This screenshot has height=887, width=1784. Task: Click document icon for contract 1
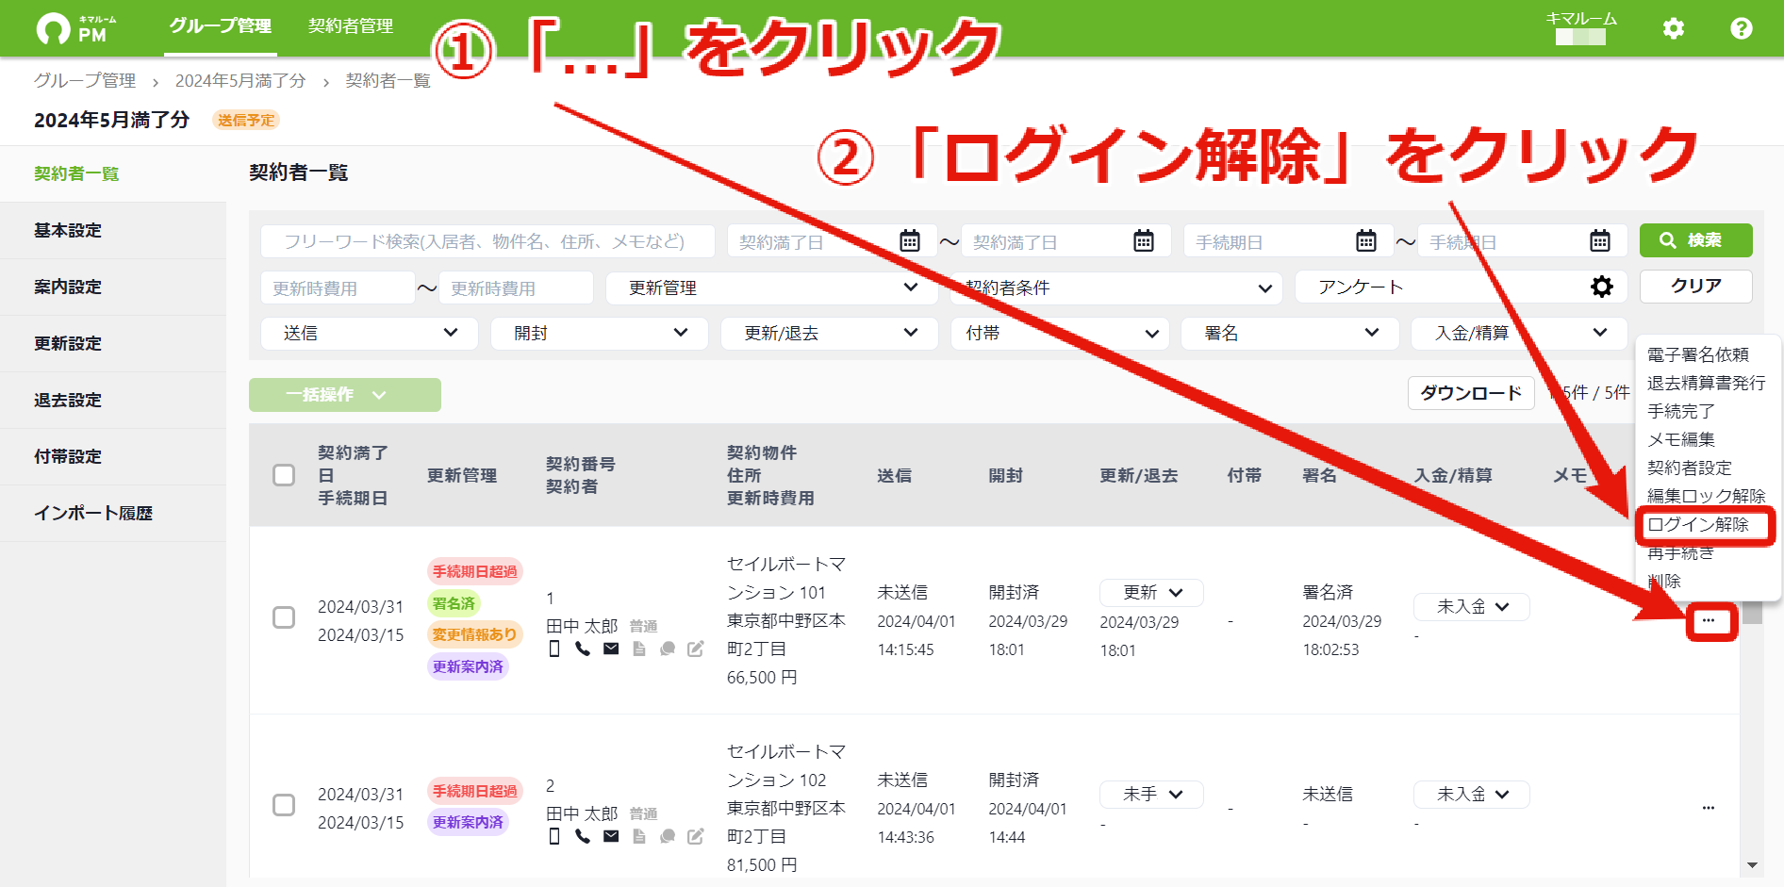[x=639, y=649]
